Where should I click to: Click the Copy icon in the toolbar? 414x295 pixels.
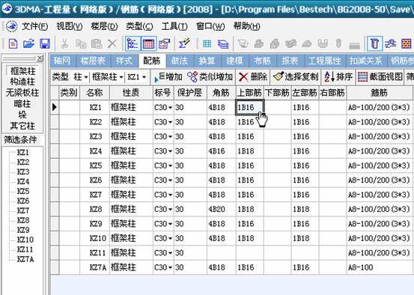[81, 43]
